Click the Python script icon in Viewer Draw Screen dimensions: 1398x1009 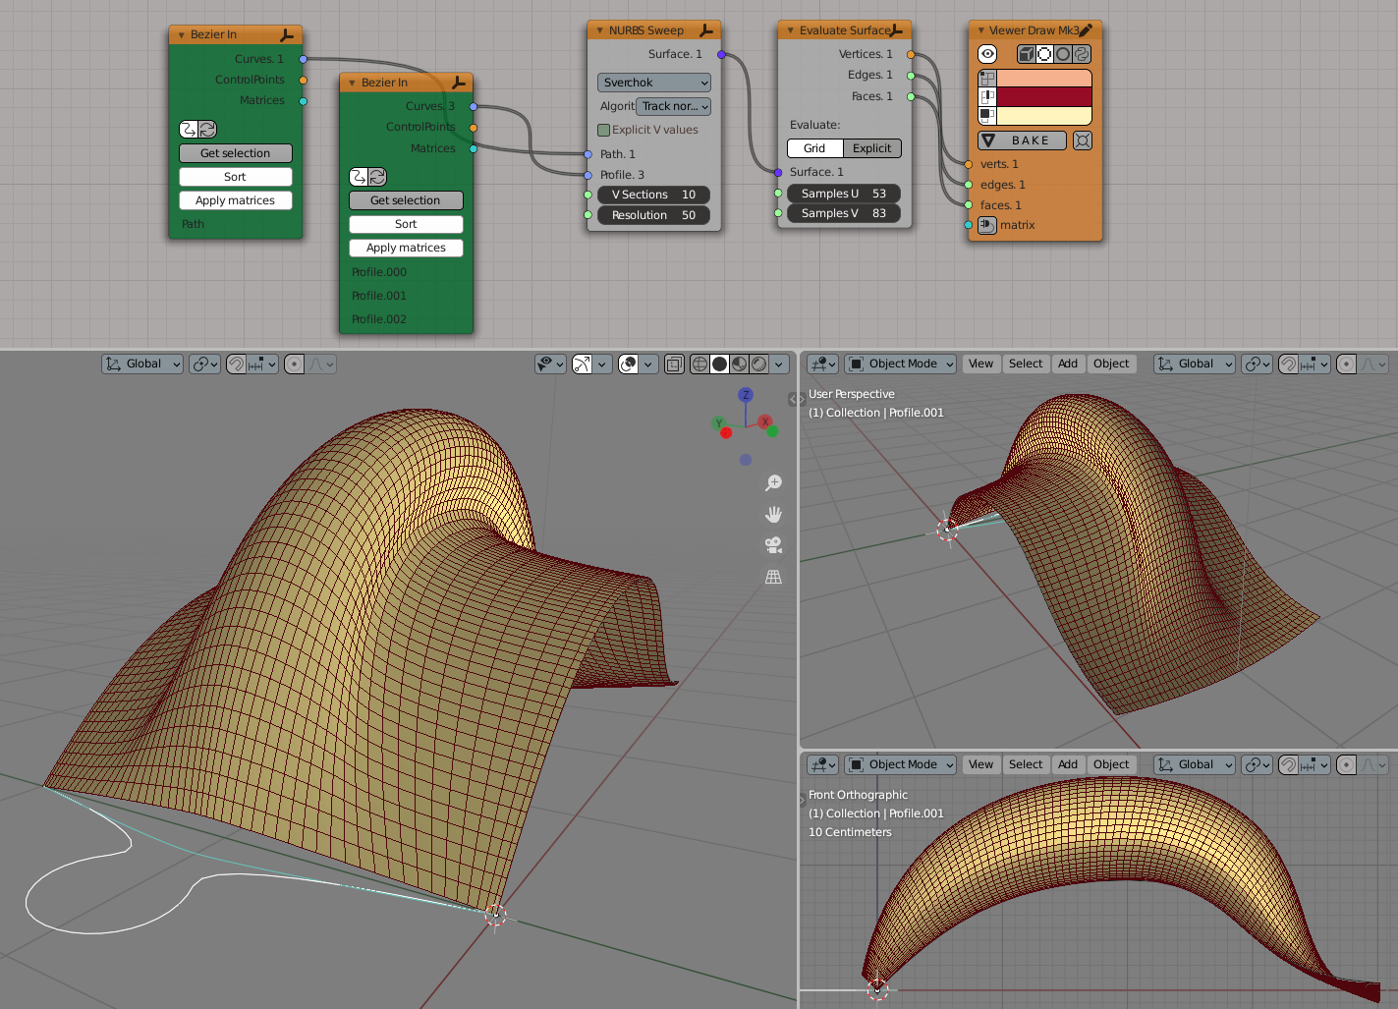pyautogui.click(x=1082, y=55)
